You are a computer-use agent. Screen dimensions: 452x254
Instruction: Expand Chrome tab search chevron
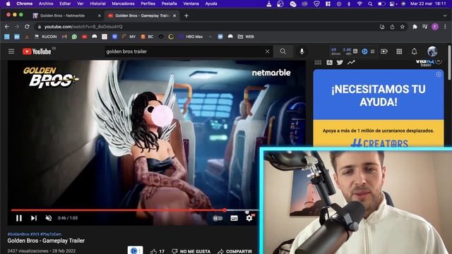tap(445, 16)
